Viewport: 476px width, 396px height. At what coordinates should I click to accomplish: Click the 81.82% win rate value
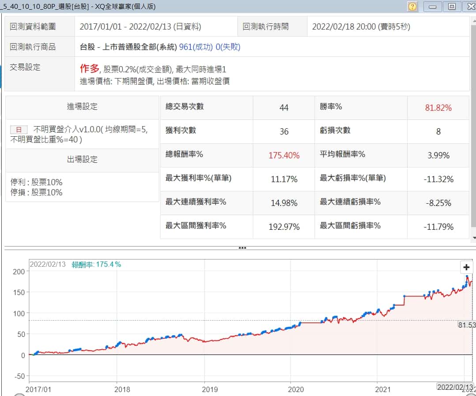coord(438,108)
